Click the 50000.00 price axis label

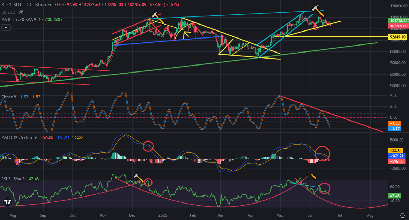(398, 86)
